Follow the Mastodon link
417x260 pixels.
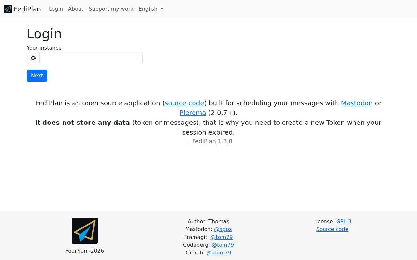click(x=357, y=103)
